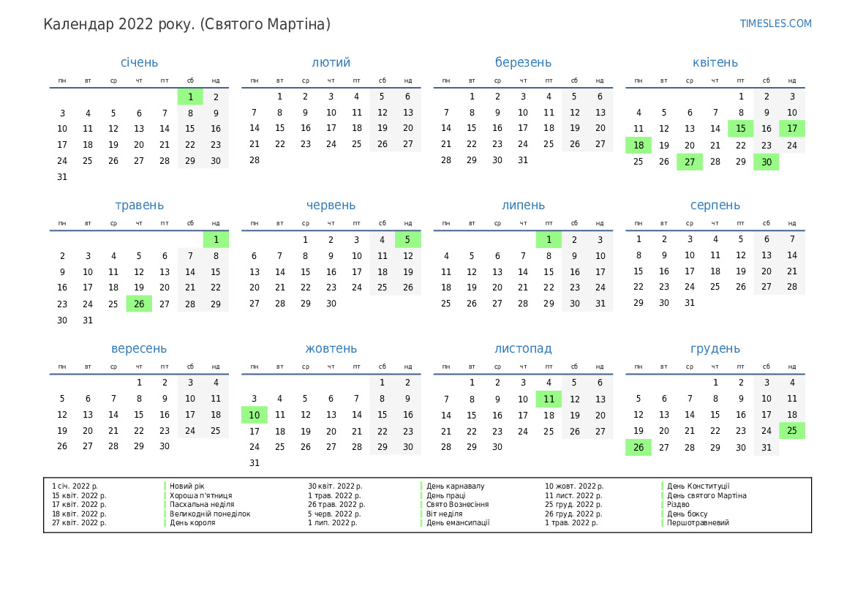Click День святого Мартіна legend entry
The image size is (855, 605).
707,495
